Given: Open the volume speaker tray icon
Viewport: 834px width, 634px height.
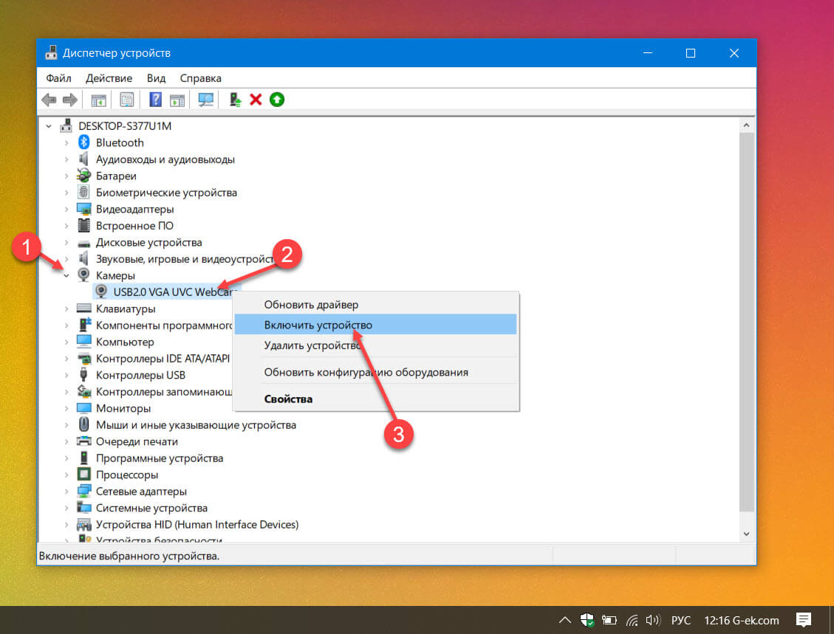Looking at the screenshot, I should point(652,620).
